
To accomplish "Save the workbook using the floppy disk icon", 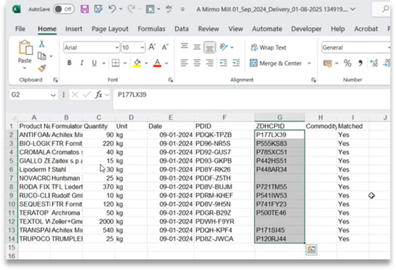I will pyautogui.click(x=85, y=9).
